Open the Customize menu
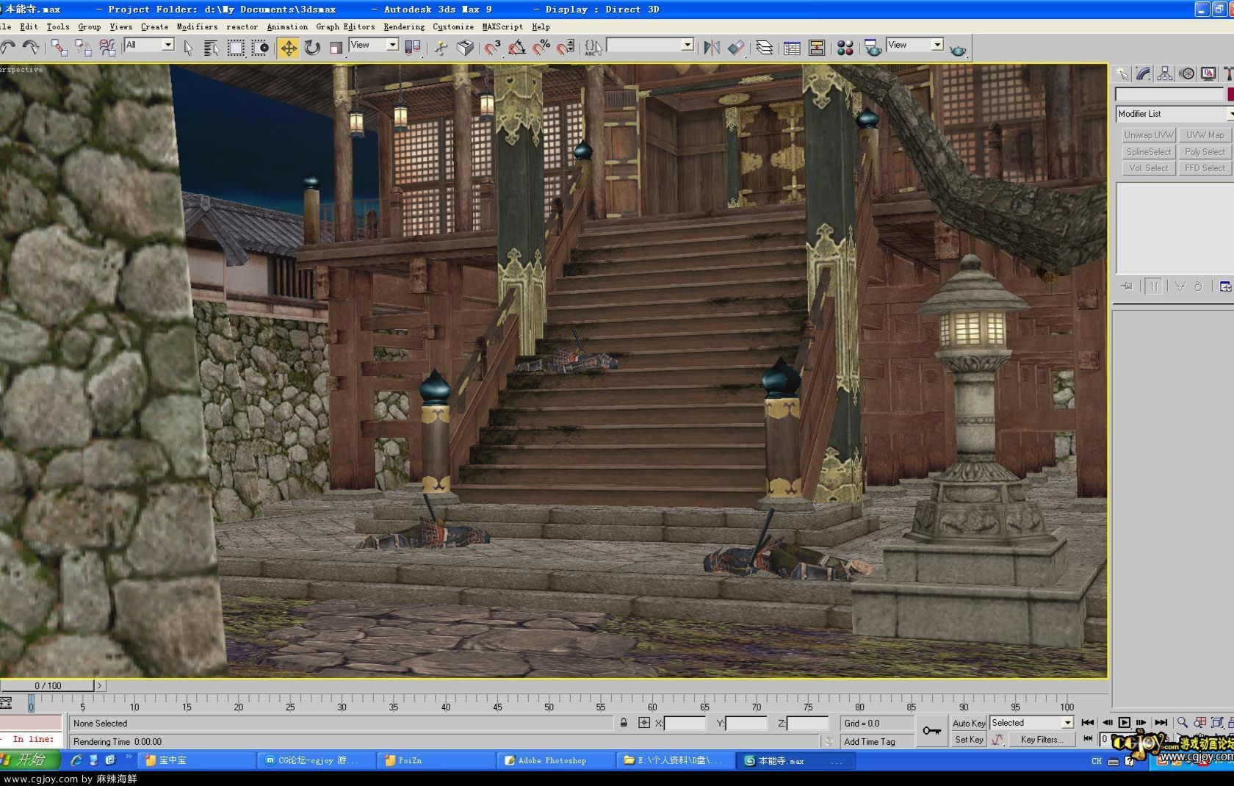Image resolution: width=1234 pixels, height=786 pixels. (453, 26)
